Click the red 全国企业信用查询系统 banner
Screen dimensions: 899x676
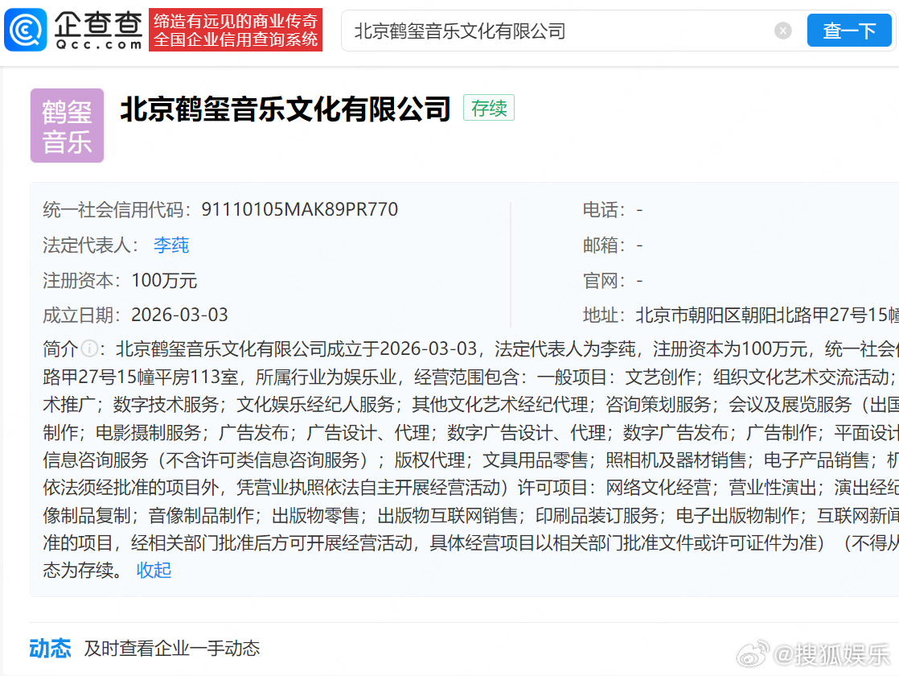(236, 30)
